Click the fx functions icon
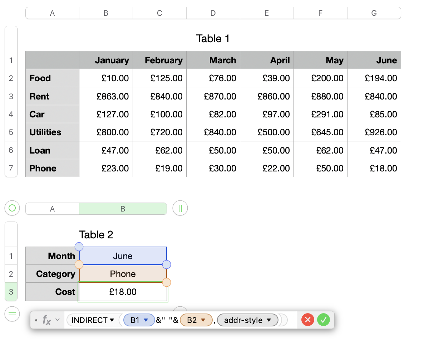 pyautogui.click(x=46, y=320)
